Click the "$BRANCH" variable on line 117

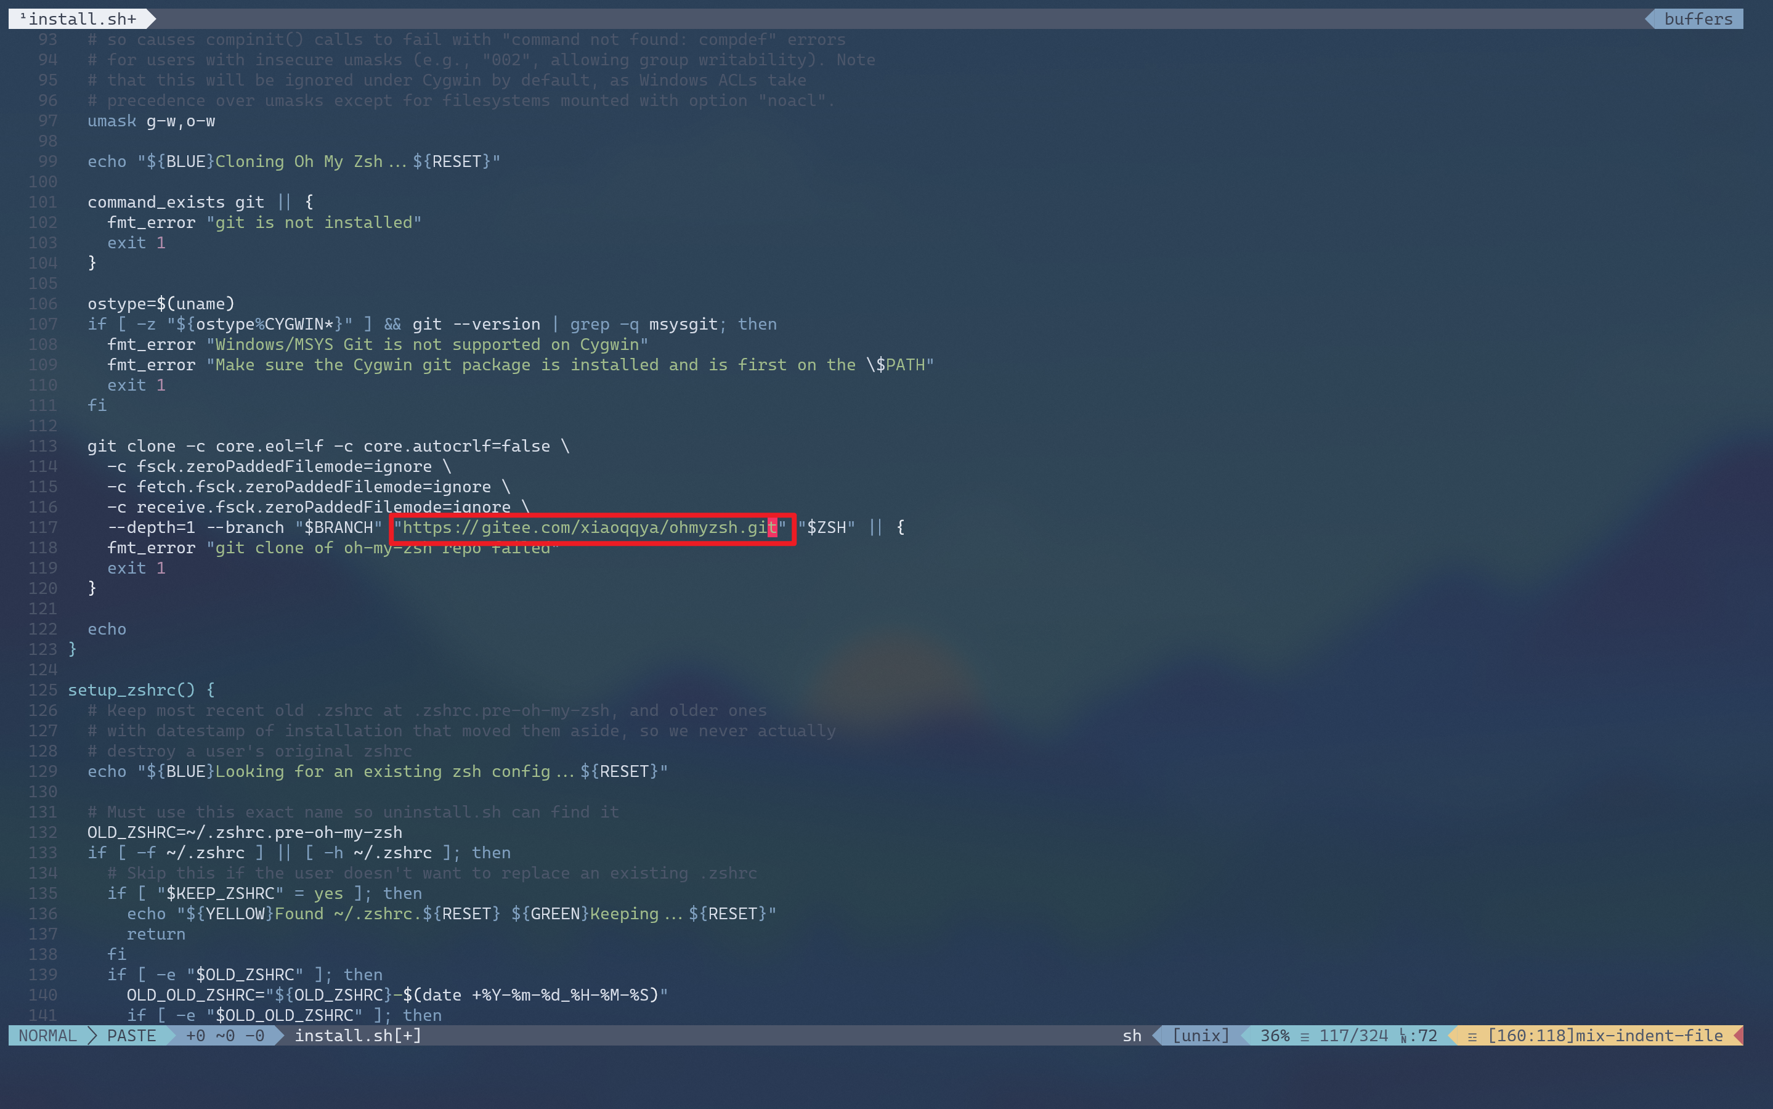click(338, 527)
